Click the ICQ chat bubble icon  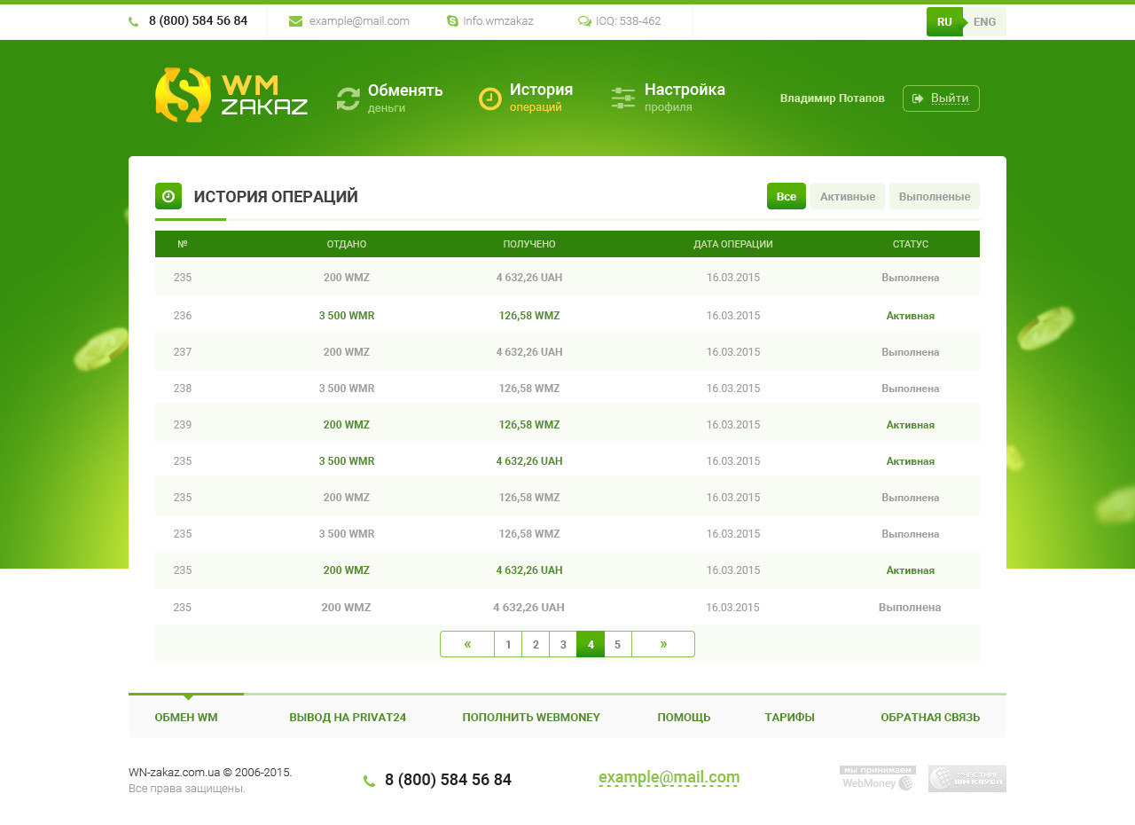584,21
